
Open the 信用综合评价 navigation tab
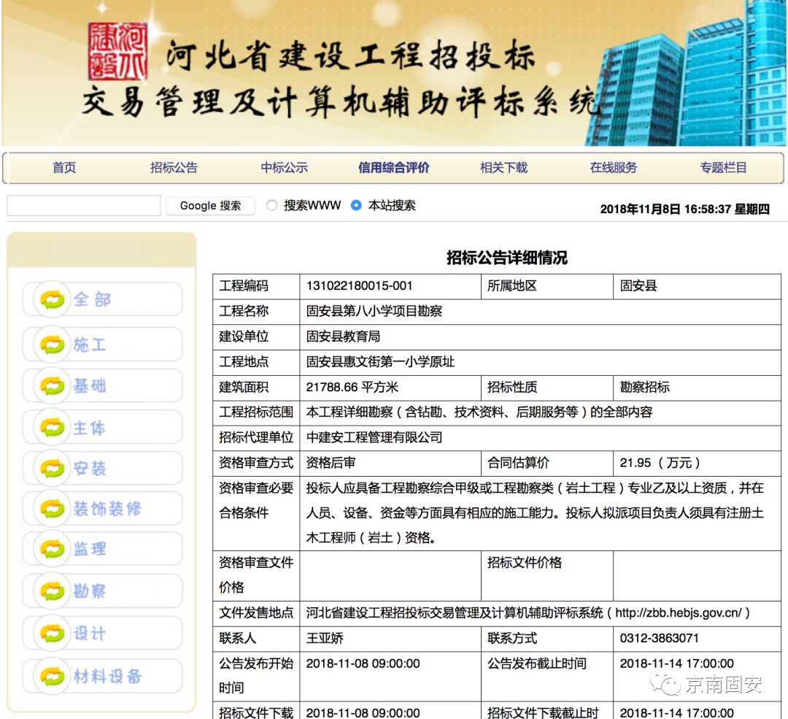393,167
